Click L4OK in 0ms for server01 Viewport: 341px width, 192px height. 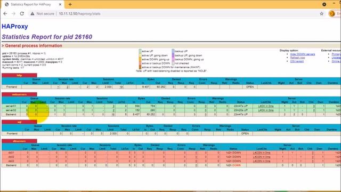(x=266, y=106)
